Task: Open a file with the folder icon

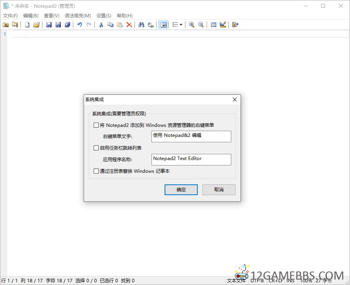Action: tap(37, 25)
